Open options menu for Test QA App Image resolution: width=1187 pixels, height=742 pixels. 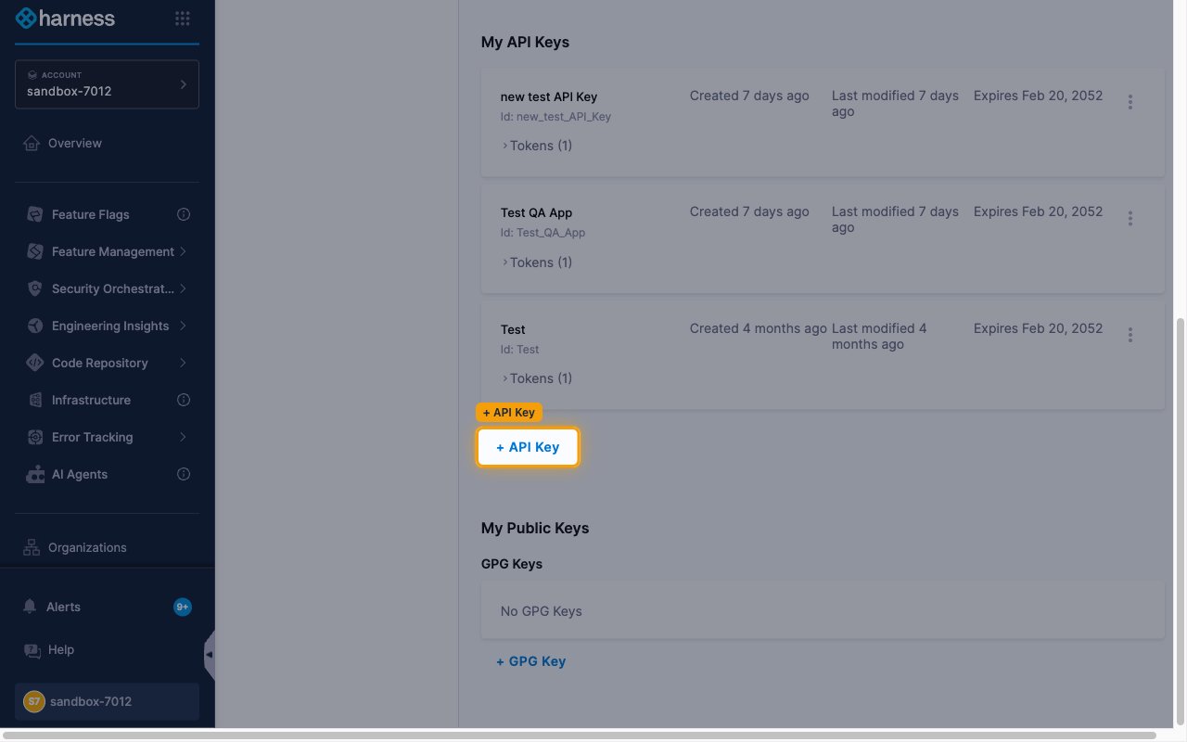[1130, 218]
